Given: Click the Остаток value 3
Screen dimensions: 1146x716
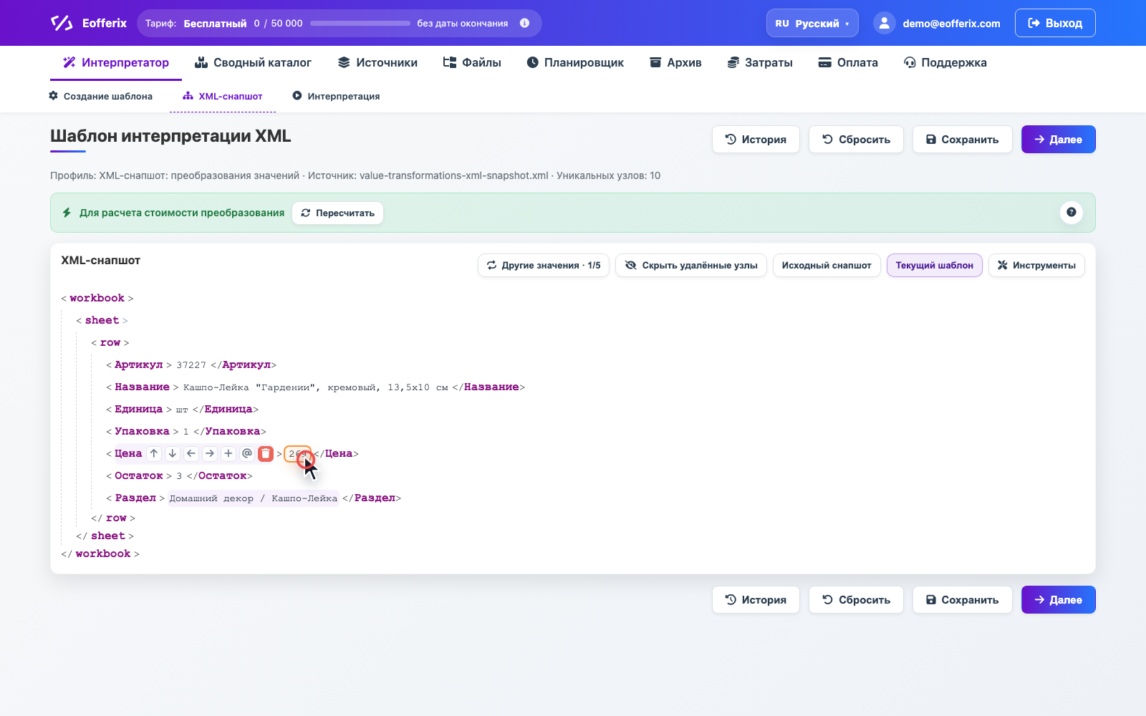Looking at the screenshot, I should tap(179, 476).
